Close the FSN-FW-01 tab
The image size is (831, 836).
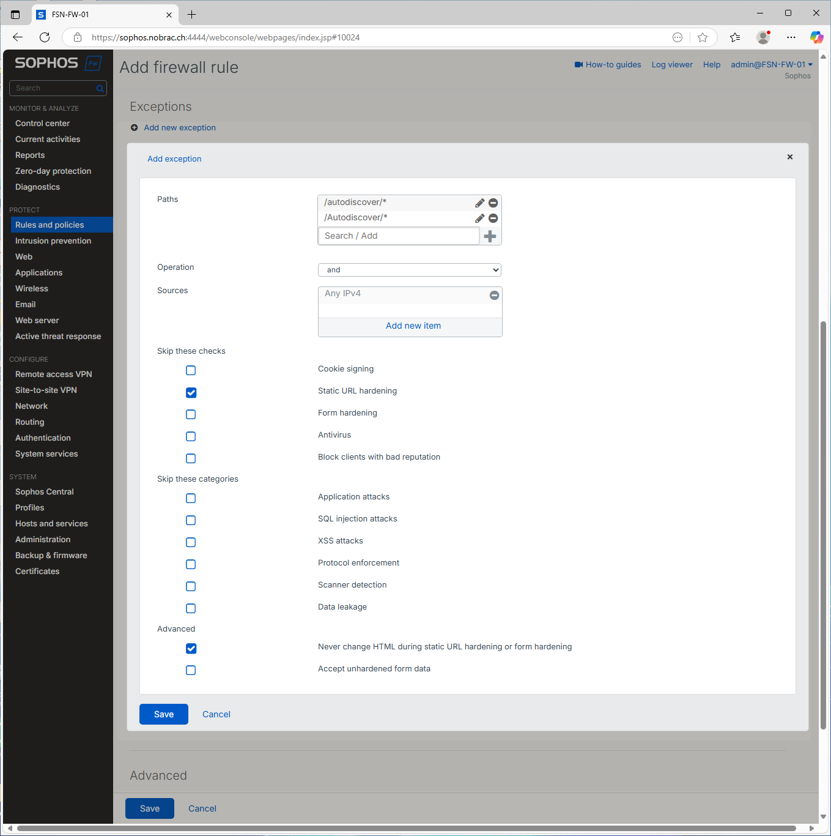(x=169, y=14)
